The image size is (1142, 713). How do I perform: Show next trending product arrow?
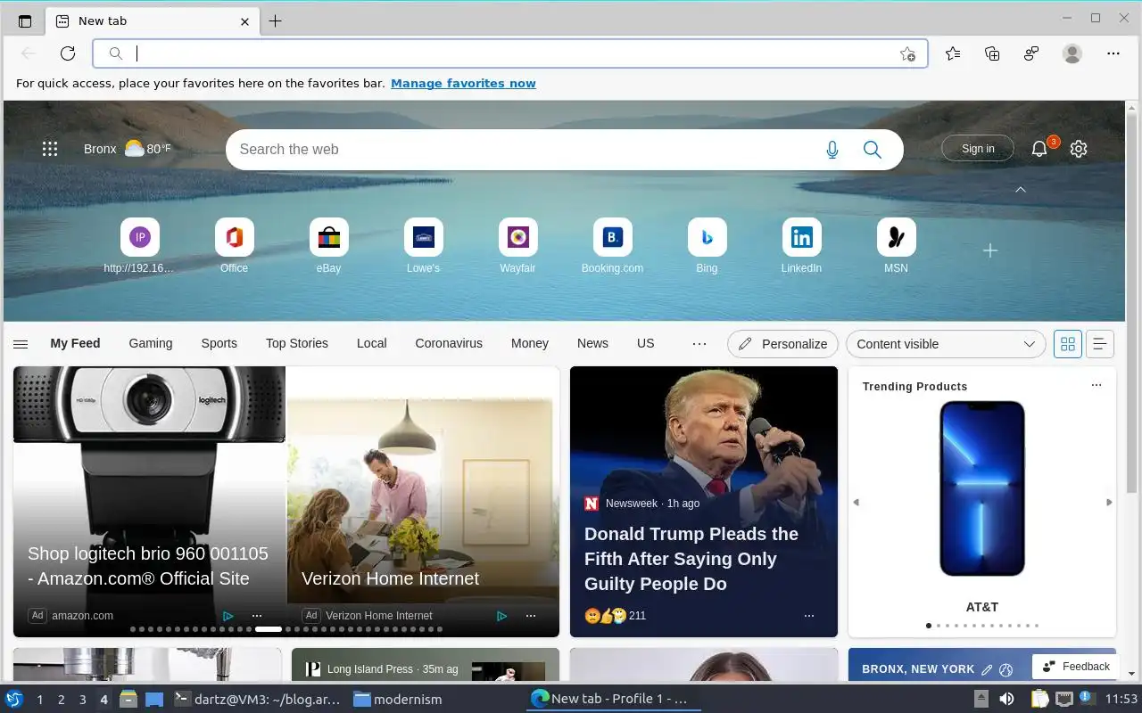click(1109, 503)
